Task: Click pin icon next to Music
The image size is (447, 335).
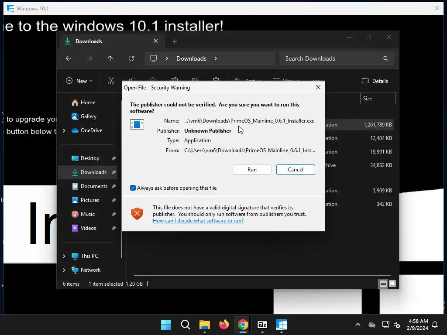Action: click(x=114, y=214)
